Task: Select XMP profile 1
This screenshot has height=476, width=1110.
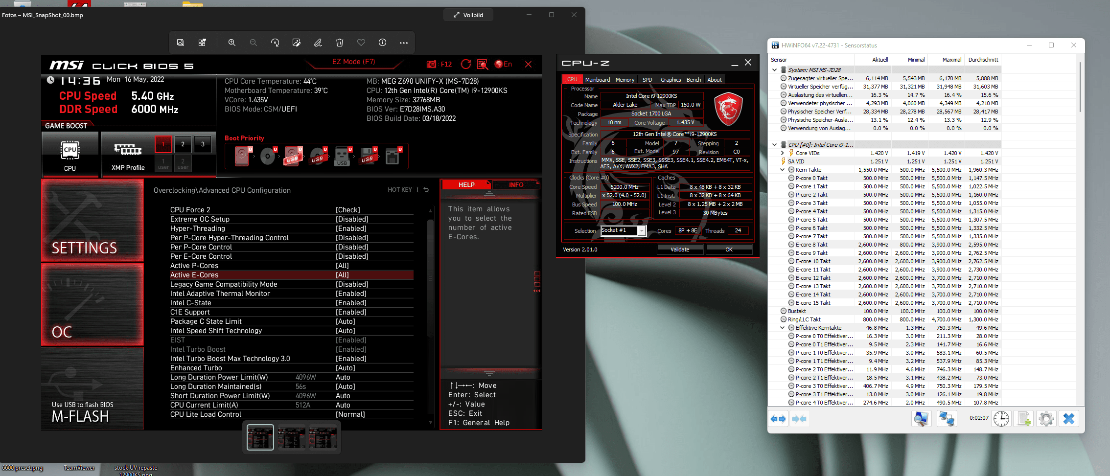Action: [x=163, y=144]
